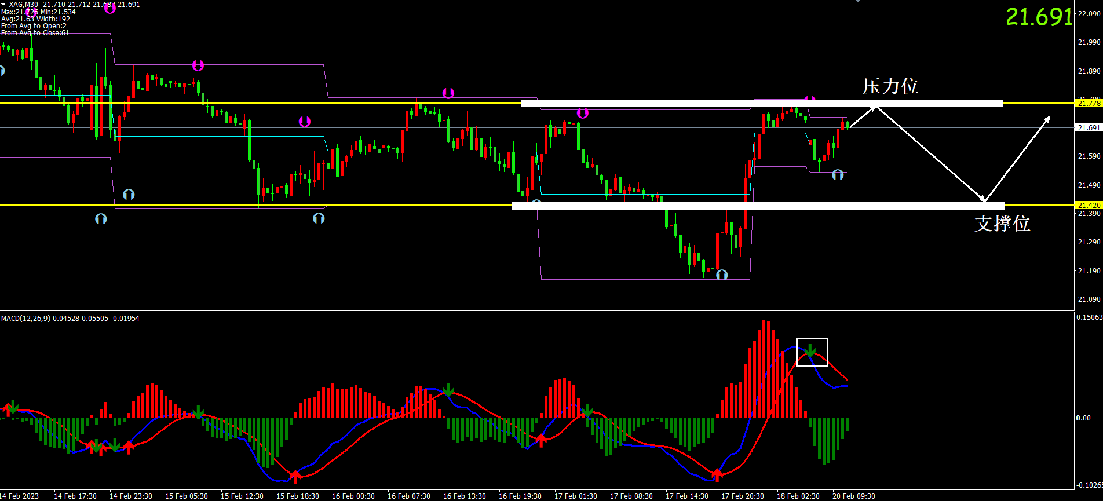Open the XAG,M30 chart dropdown triangle
This screenshot has height=501, width=1103.
3,5
